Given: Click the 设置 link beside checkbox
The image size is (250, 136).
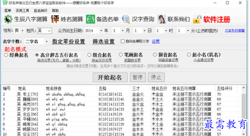Looking at the screenshot, I should [156, 41].
